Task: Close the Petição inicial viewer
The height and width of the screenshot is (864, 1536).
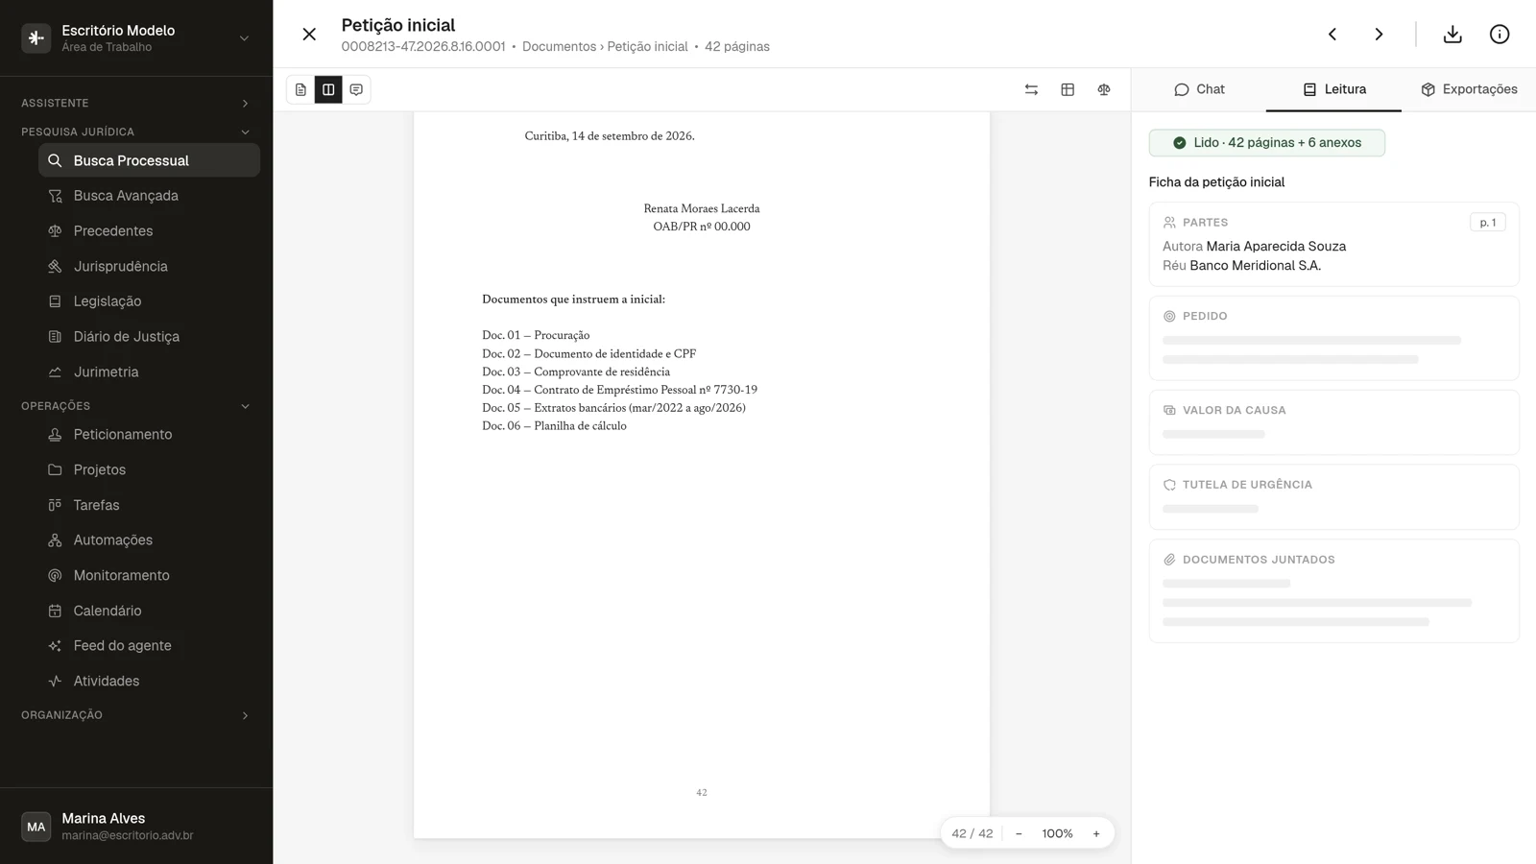Action: 309,35
